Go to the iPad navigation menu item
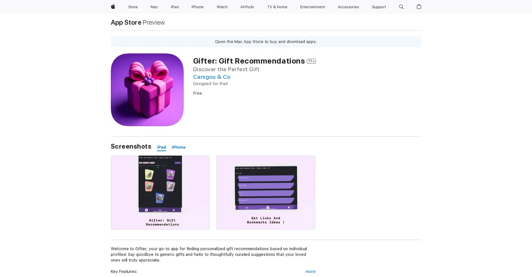The image size is (532, 277). coord(175,7)
